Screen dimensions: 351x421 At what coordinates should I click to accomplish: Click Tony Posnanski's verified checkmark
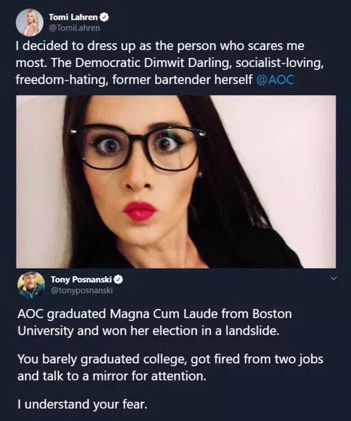point(120,279)
